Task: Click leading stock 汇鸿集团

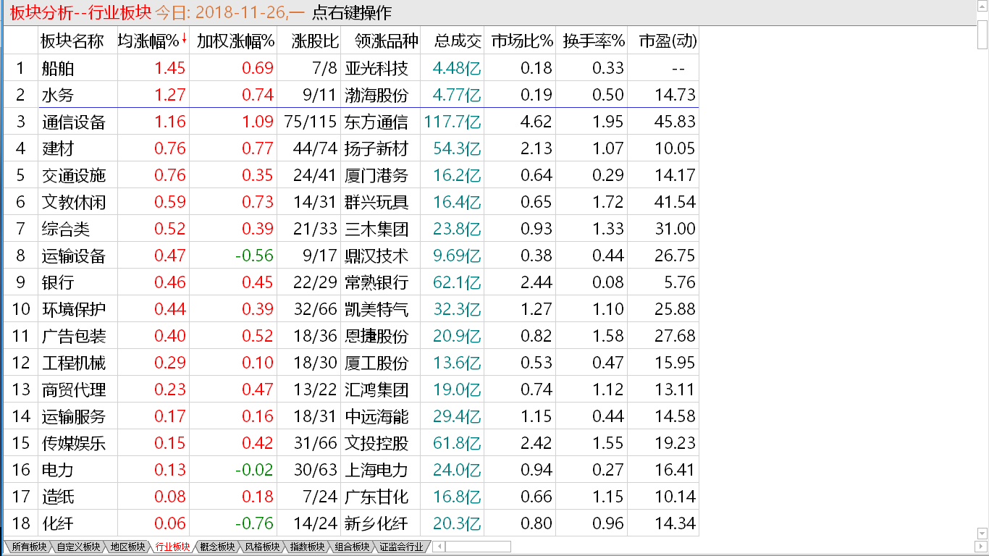Action: click(376, 389)
